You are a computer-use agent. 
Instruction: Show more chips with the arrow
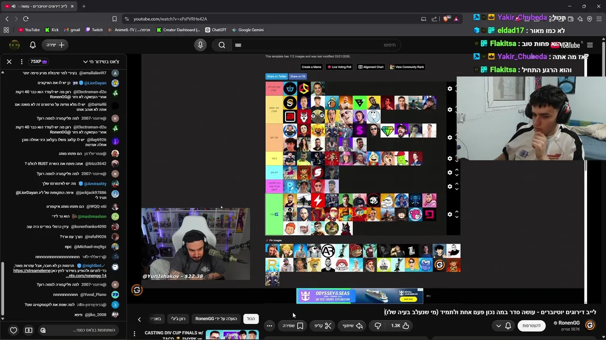pos(139,319)
